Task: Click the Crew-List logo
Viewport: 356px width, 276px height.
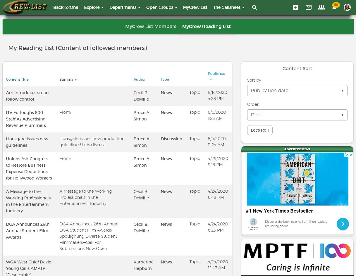Action: (25, 7)
